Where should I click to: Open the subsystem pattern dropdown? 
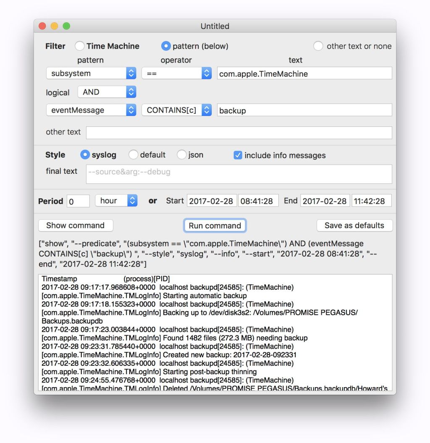[x=91, y=73]
